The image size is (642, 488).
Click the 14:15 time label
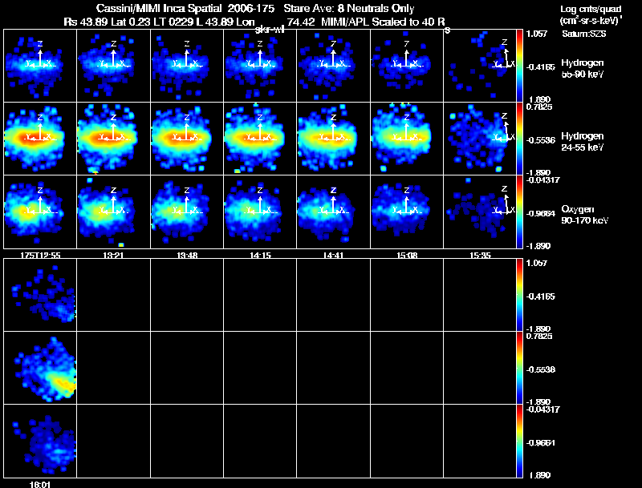click(x=260, y=255)
